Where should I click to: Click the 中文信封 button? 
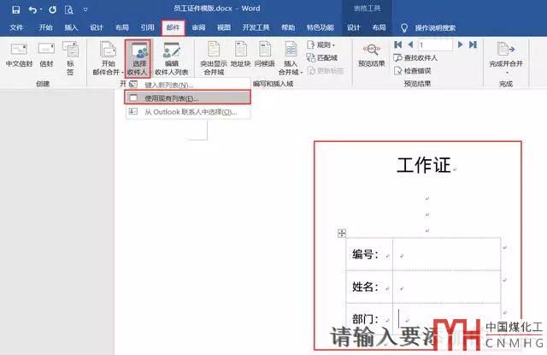click(x=19, y=55)
